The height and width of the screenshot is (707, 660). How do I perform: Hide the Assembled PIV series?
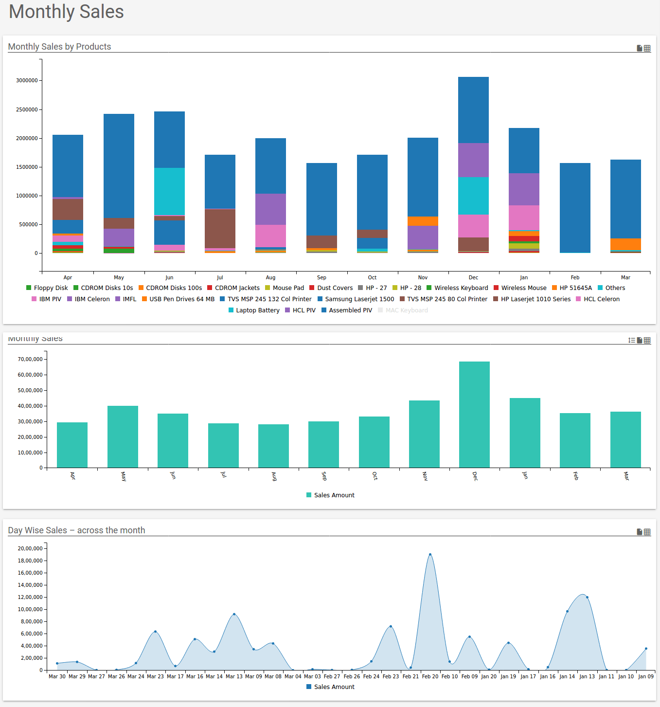[347, 310]
